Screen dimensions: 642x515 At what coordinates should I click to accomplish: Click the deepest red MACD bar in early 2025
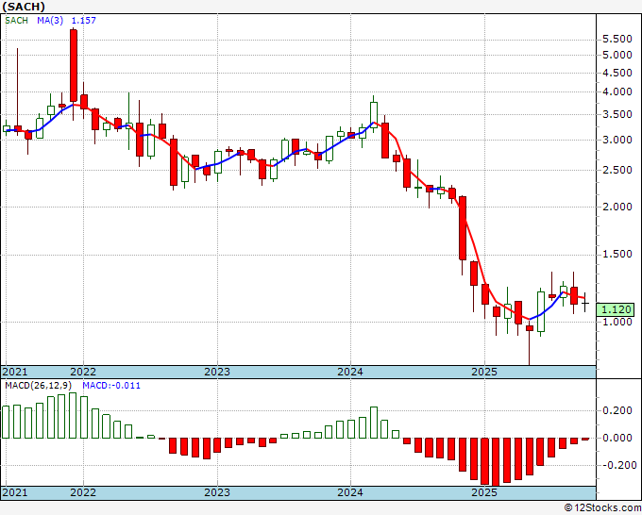point(496,462)
